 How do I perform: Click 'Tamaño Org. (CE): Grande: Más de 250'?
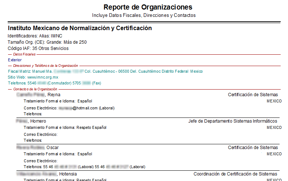pos(47,42)
